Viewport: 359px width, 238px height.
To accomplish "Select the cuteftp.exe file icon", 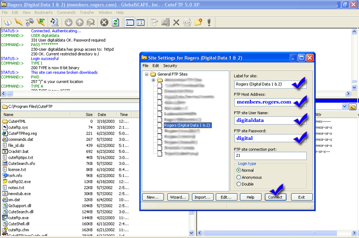I will click(5, 218).
